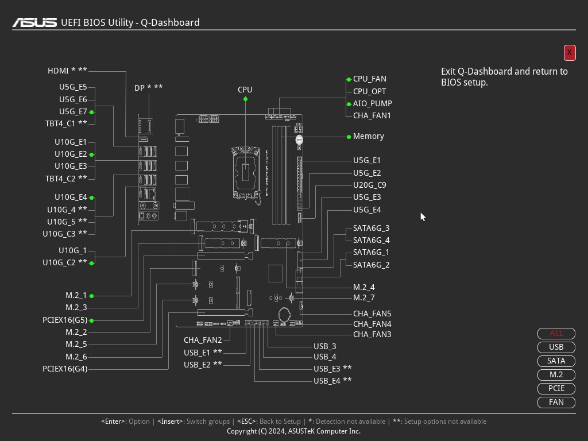This screenshot has width=588, height=441.
Task: Select the Memory label
Action: pyautogui.click(x=368, y=137)
